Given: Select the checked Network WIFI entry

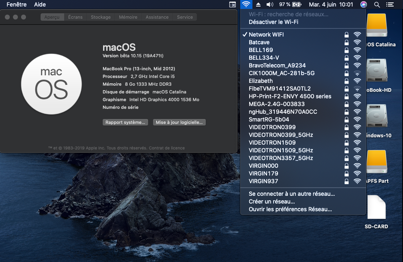Looking at the screenshot, I should pyautogui.click(x=303, y=35).
